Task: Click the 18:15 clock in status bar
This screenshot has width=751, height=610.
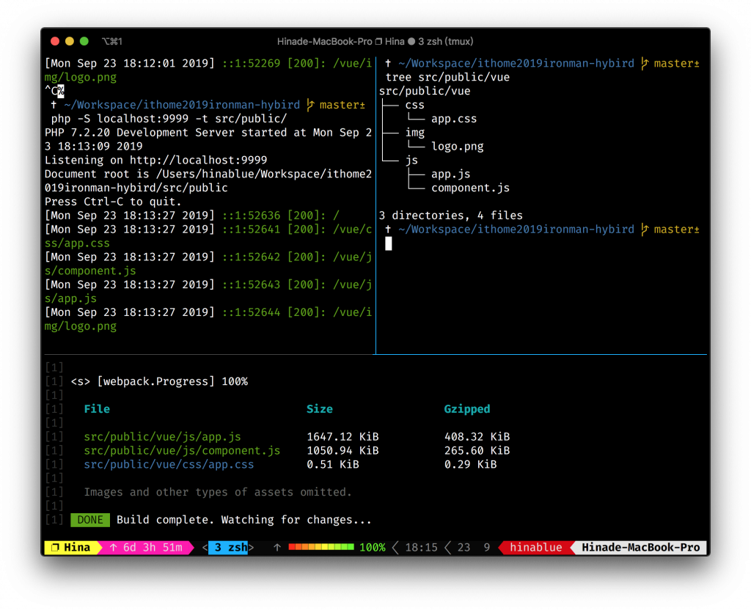Action: click(421, 547)
